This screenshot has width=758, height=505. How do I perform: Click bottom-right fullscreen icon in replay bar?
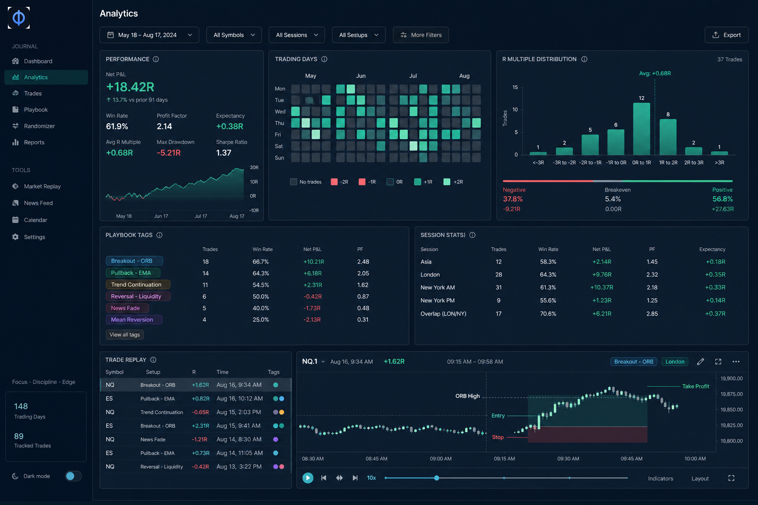tap(731, 478)
